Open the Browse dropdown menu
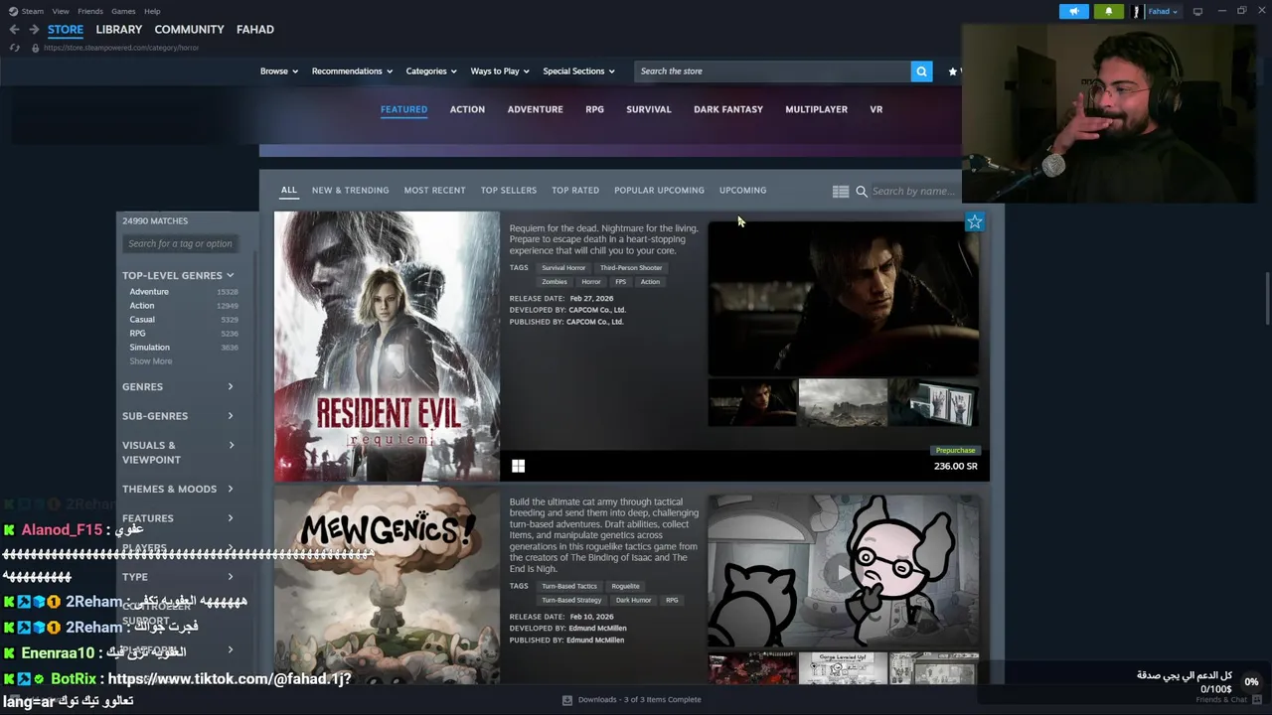The height and width of the screenshot is (715, 1272). coord(279,71)
